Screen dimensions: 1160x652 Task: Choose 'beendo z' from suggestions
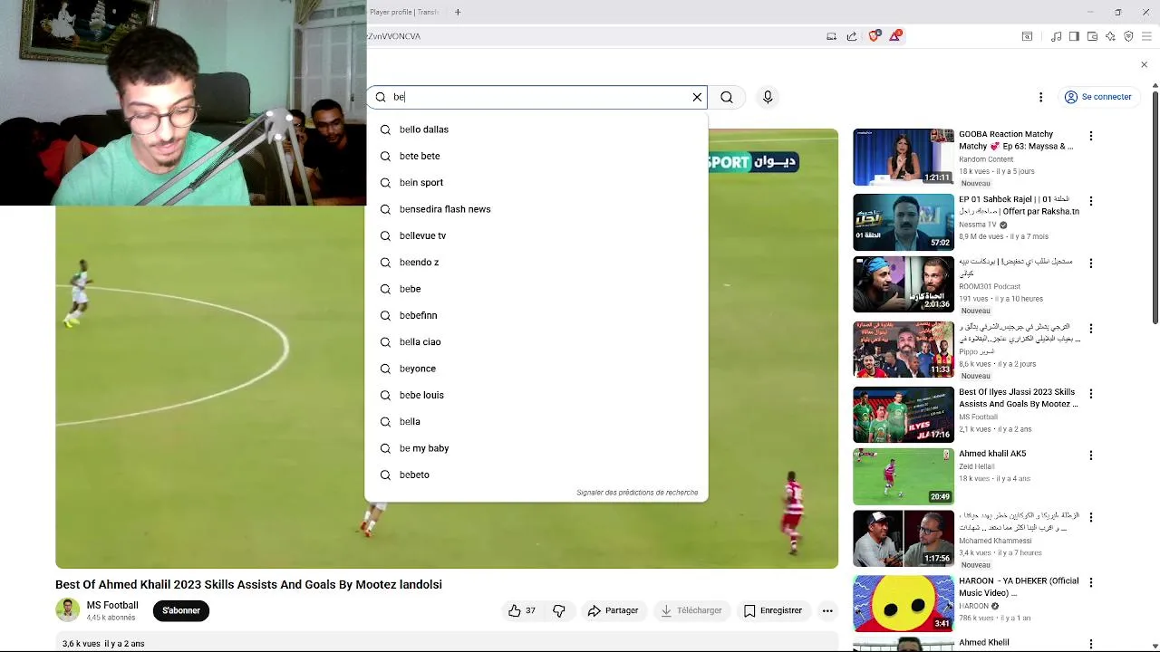[536, 262]
